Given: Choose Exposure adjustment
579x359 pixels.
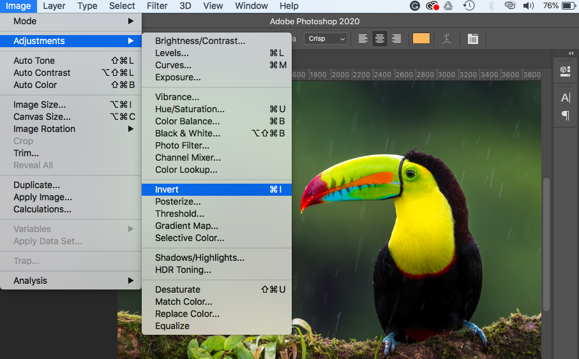Looking at the screenshot, I should coord(217,77).
